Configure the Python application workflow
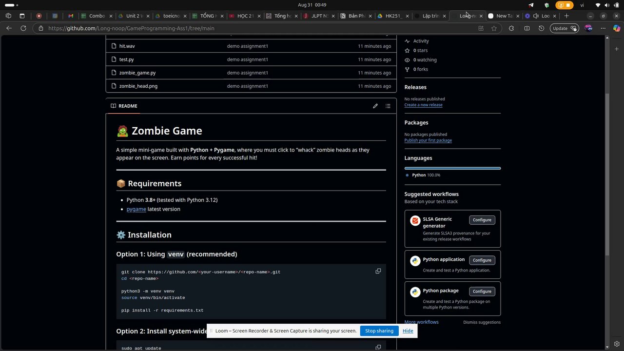 [482, 260]
